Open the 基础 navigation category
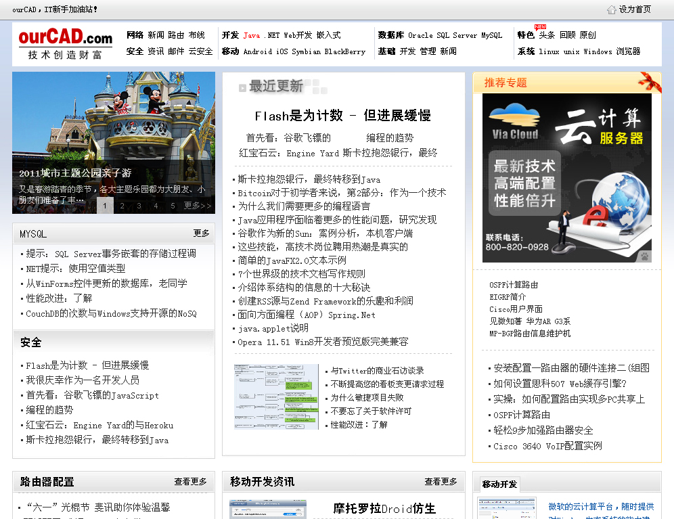The height and width of the screenshot is (519, 674). point(386,51)
